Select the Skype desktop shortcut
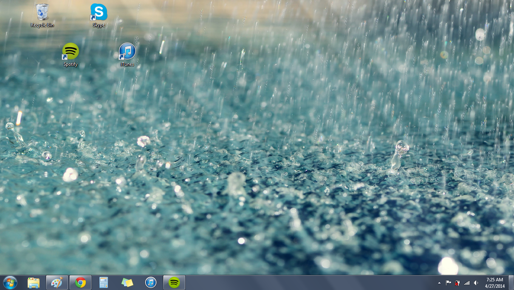This screenshot has width=514, height=290. (99, 14)
